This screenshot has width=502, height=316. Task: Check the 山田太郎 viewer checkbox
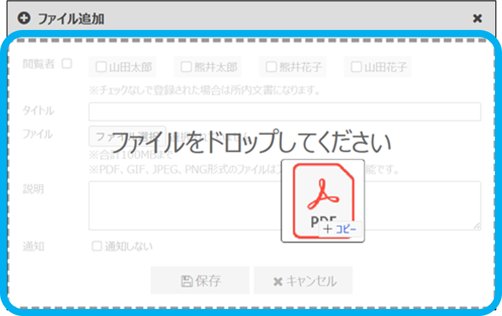(101, 67)
